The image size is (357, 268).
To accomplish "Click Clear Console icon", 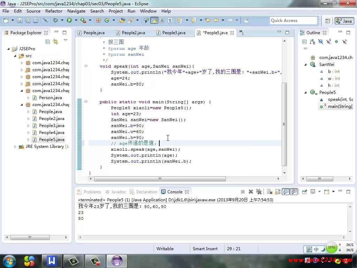I will point(269,192).
